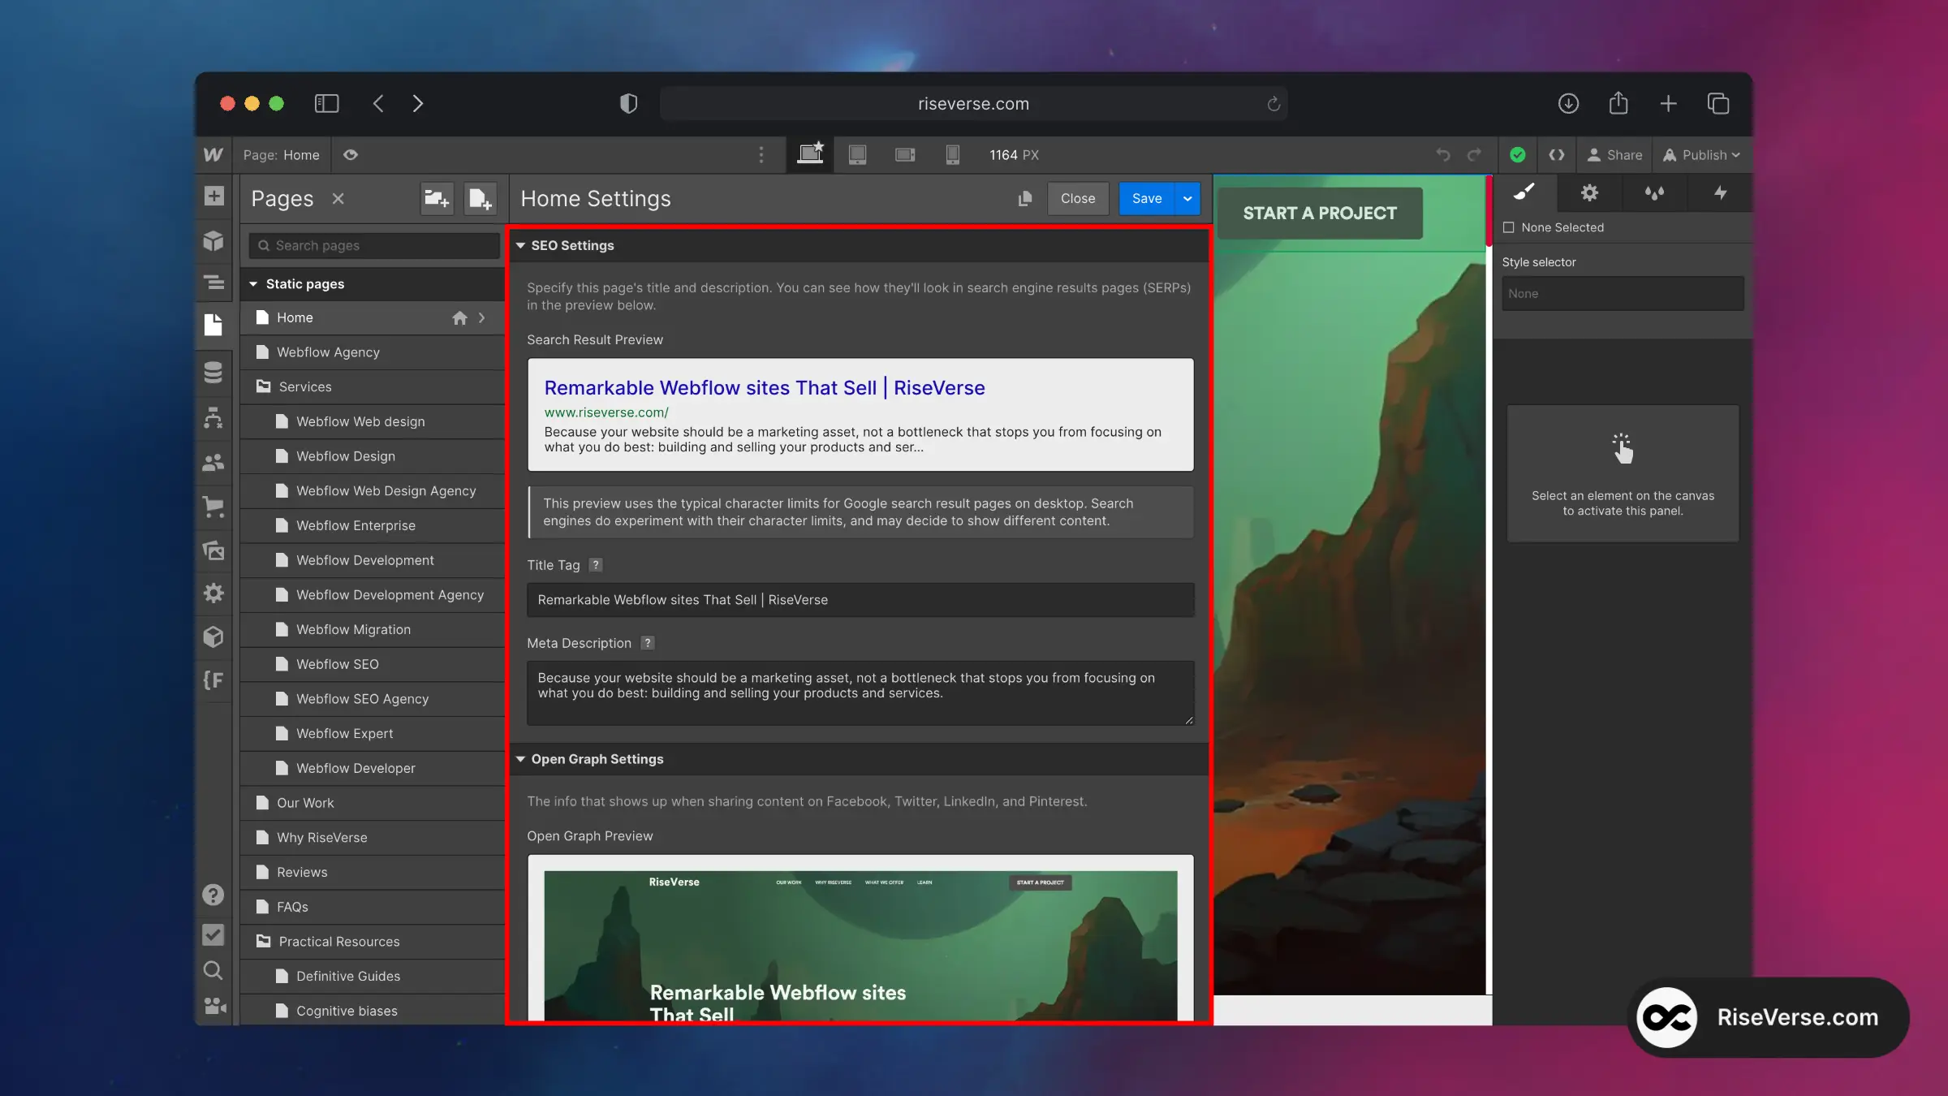Switch to mobile portrait breakpoint icon

[952, 154]
